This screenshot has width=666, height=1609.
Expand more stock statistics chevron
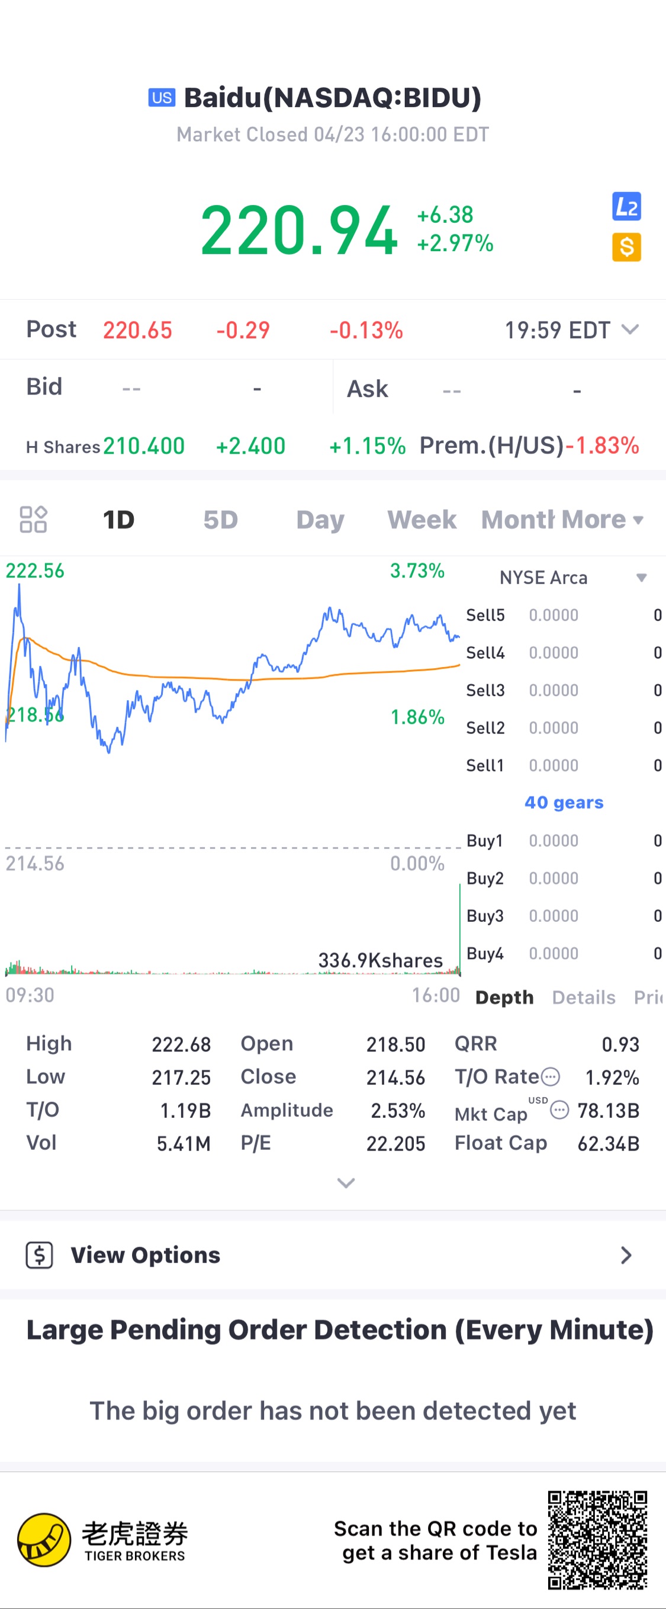click(x=346, y=1182)
